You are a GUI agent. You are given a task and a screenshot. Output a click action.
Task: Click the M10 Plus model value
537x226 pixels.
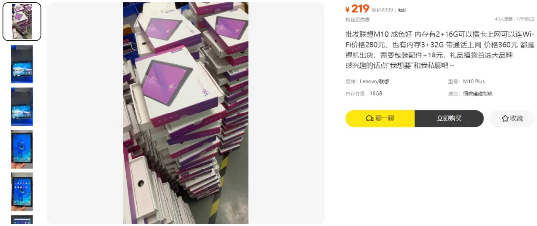coord(474,82)
